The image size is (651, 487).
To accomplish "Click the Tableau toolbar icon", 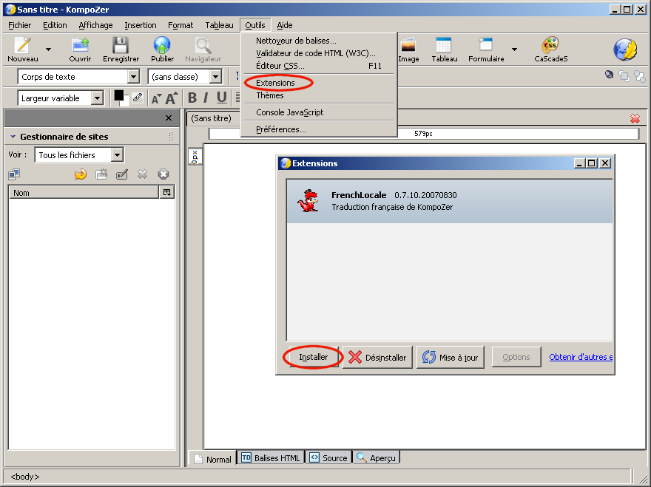I will pos(443,45).
